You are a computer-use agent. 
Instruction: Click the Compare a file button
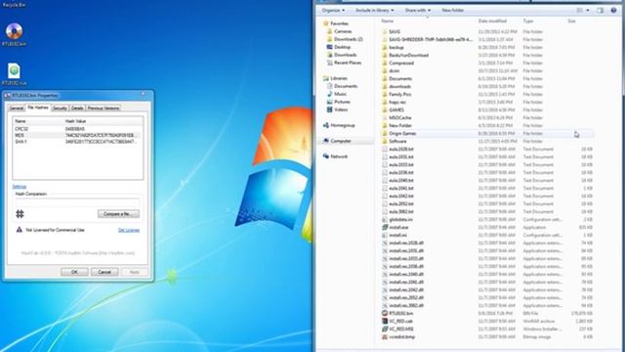pyautogui.click(x=118, y=214)
